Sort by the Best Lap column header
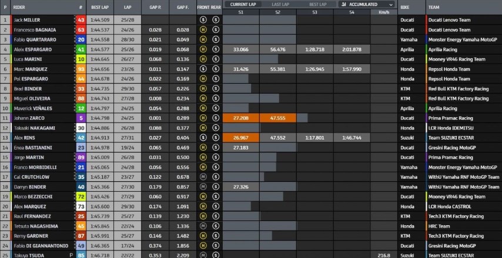The width and height of the screenshot is (502, 258). pos(99,7)
